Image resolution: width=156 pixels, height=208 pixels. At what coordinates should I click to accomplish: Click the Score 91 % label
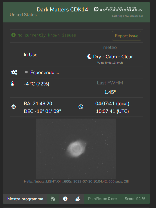(x=135, y=199)
